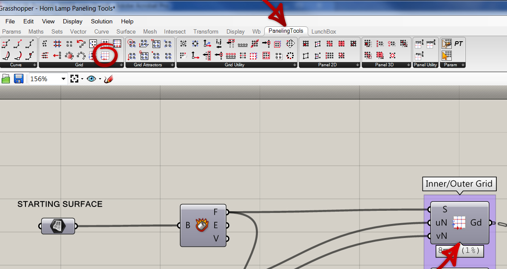Select the PanelingTools tab

click(x=286, y=31)
